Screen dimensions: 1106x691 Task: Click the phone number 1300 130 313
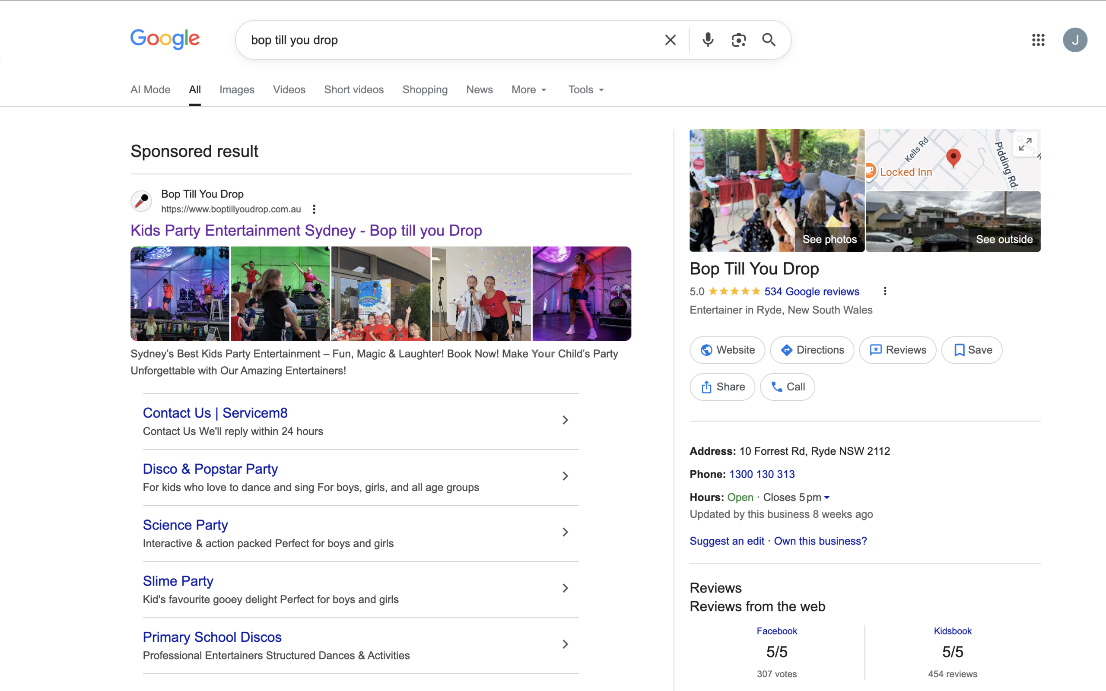[761, 474]
